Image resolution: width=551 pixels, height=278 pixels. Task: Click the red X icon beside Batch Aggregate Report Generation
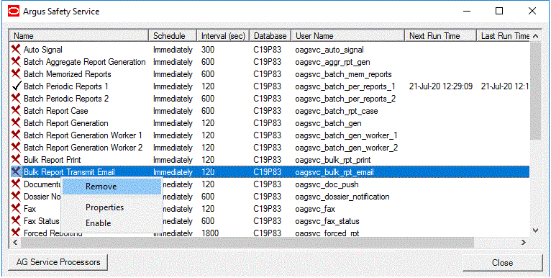click(x=16, y=62)
